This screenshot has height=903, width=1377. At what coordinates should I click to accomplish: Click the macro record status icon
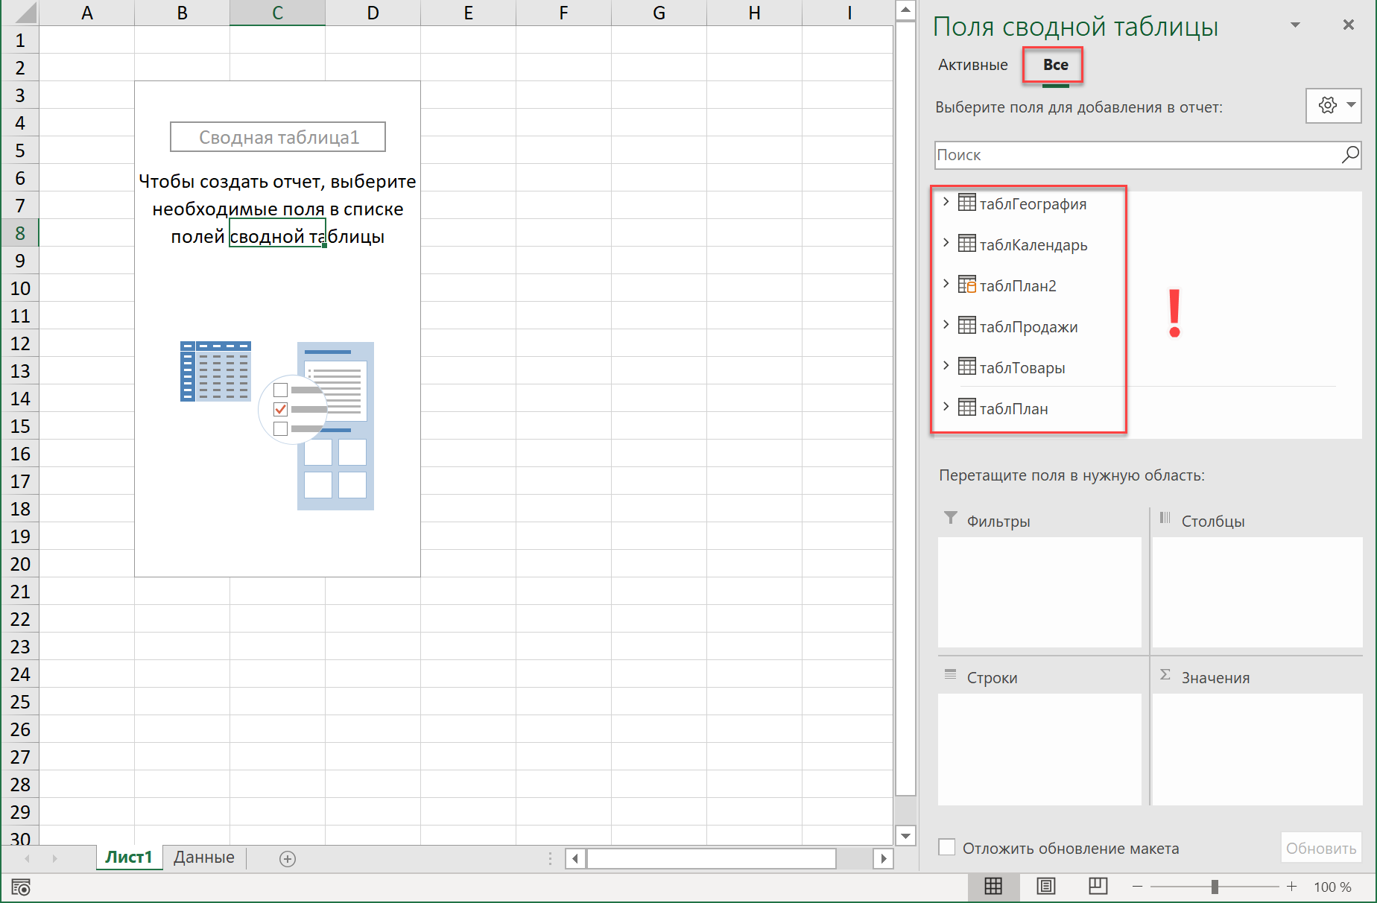coord(21,887)
